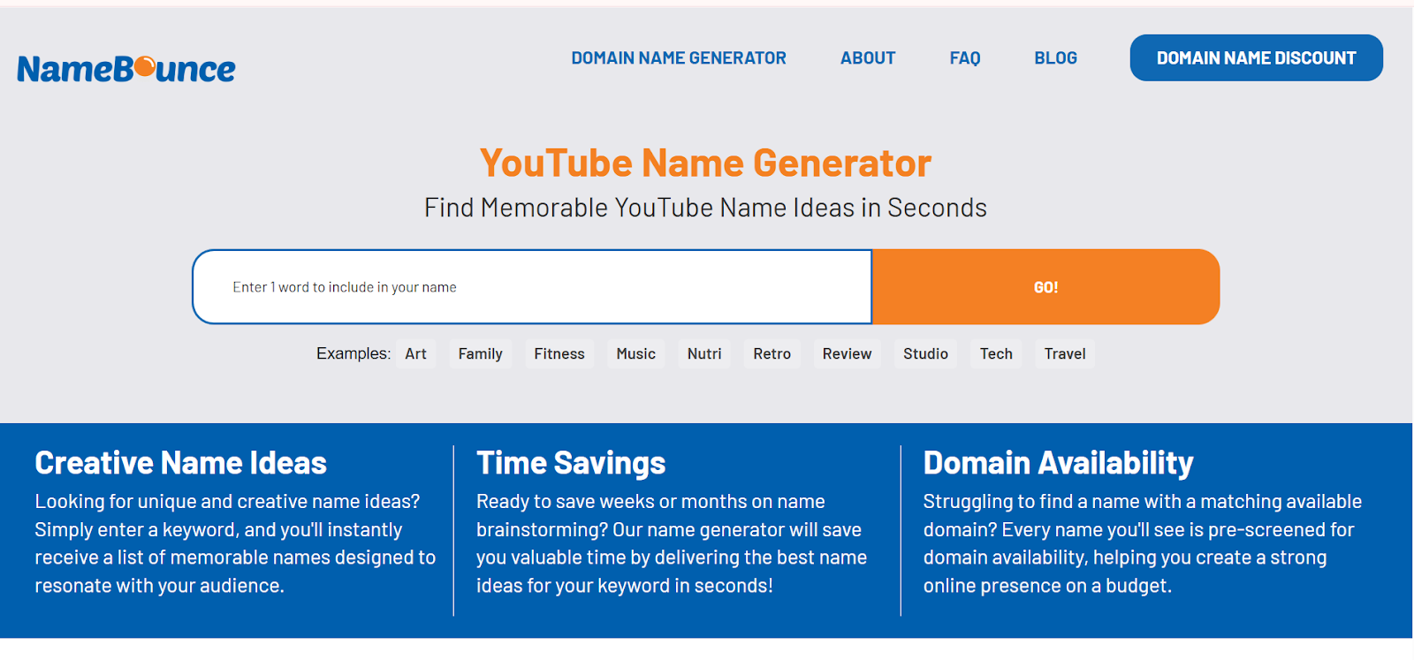
Task: Pick the Tech example keyword
Action: point(996,353)
